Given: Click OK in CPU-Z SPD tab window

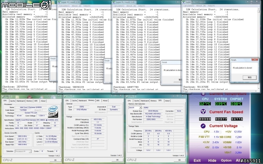Looking at the screenshot, I should point(180,160).
